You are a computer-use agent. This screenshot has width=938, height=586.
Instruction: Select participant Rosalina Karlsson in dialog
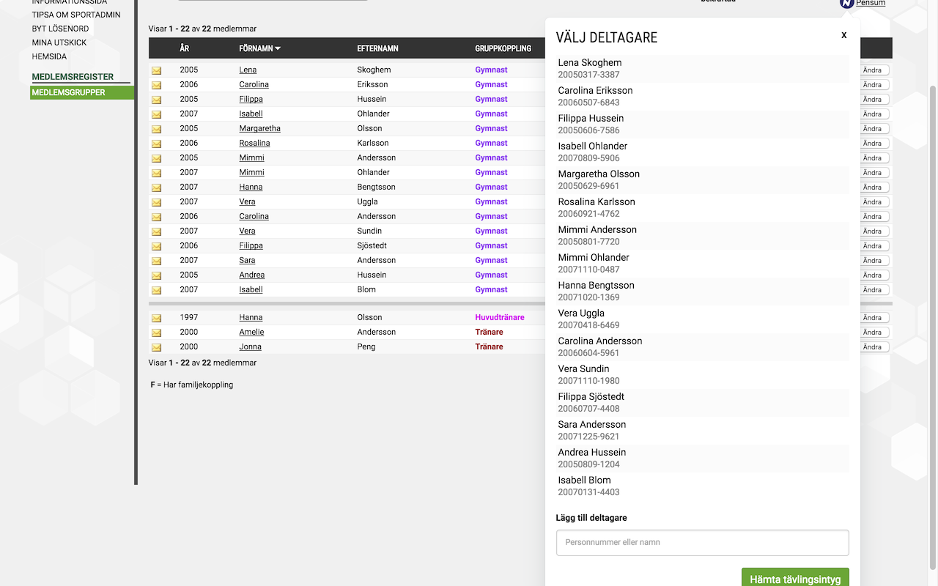coord(702,207)
